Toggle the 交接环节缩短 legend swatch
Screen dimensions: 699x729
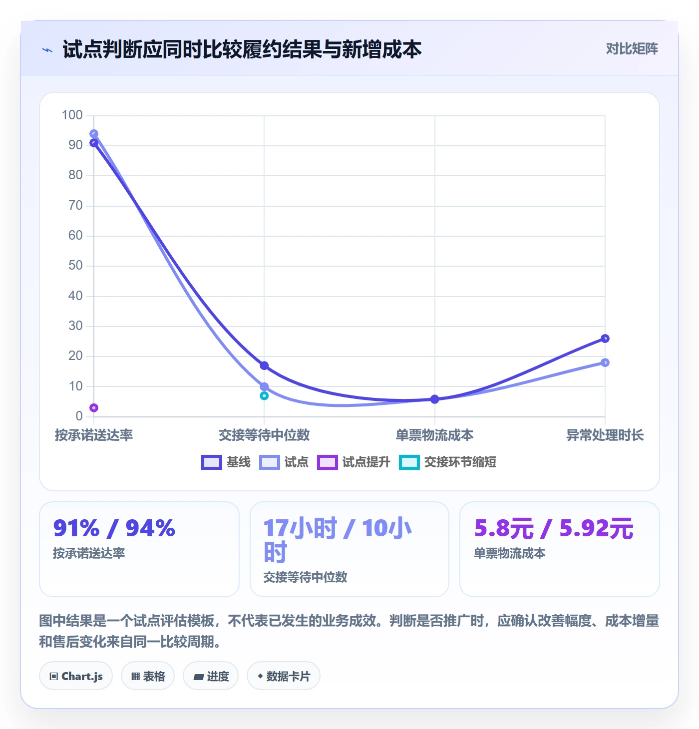[x=409, y=462]
